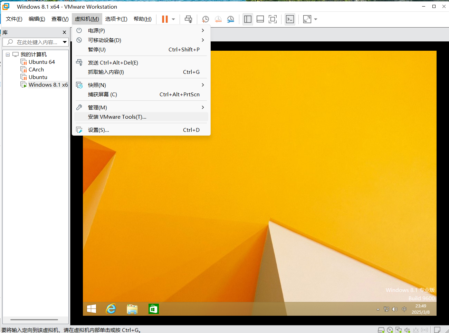This screenshot has width=449, height=333.
Task: Select the 我的计算机 tree item
Action: pyautogui.click(x=34, y=54)
